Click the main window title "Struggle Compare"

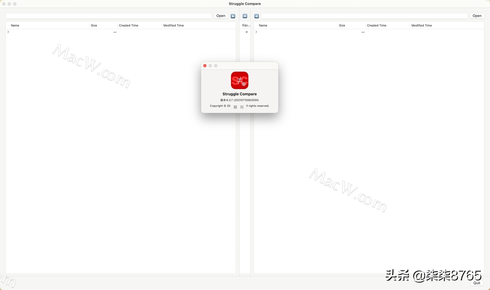[245, 4]
